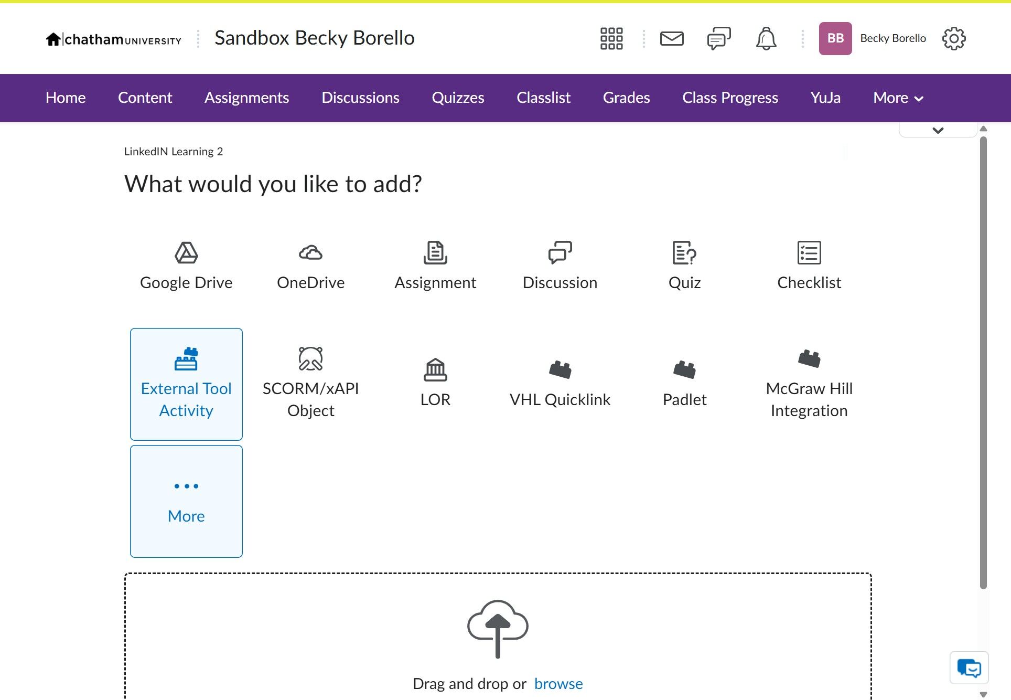1011x700 pixels.
Task: Open the course selector grid icon
Action: (x=611, y=38)
